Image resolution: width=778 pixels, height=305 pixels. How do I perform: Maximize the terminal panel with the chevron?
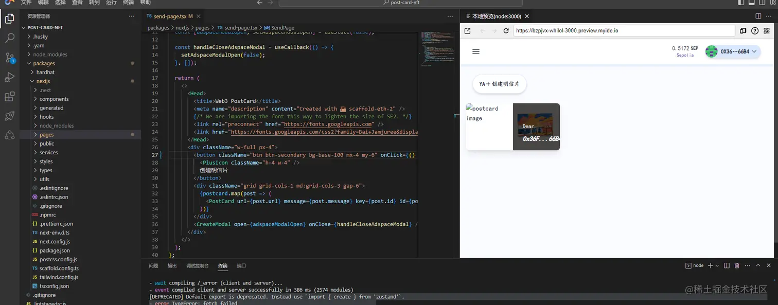(x=758, y=265)
